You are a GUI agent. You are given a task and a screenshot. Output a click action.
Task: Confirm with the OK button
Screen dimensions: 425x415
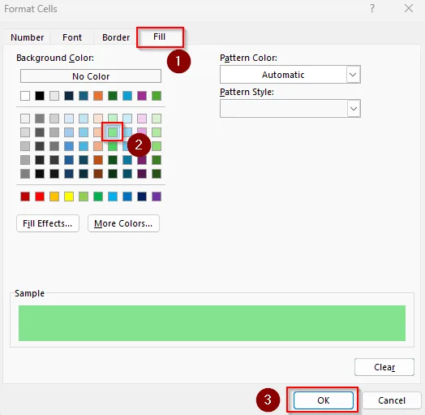(324, 400)
